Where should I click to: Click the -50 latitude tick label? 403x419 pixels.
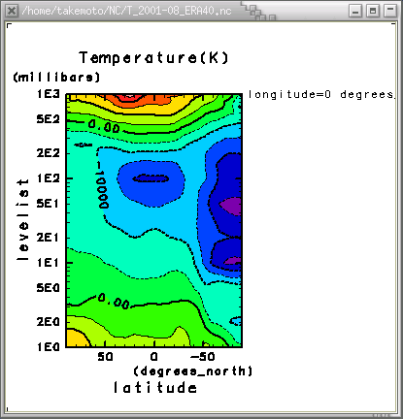(x=202, y=357)
